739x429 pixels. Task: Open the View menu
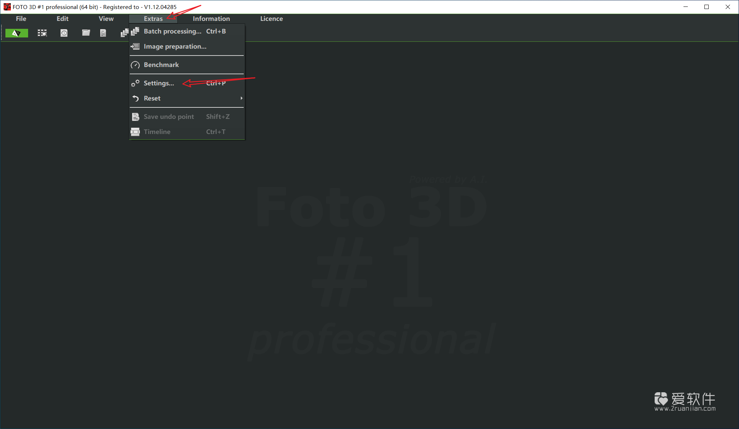click(106, 19)
